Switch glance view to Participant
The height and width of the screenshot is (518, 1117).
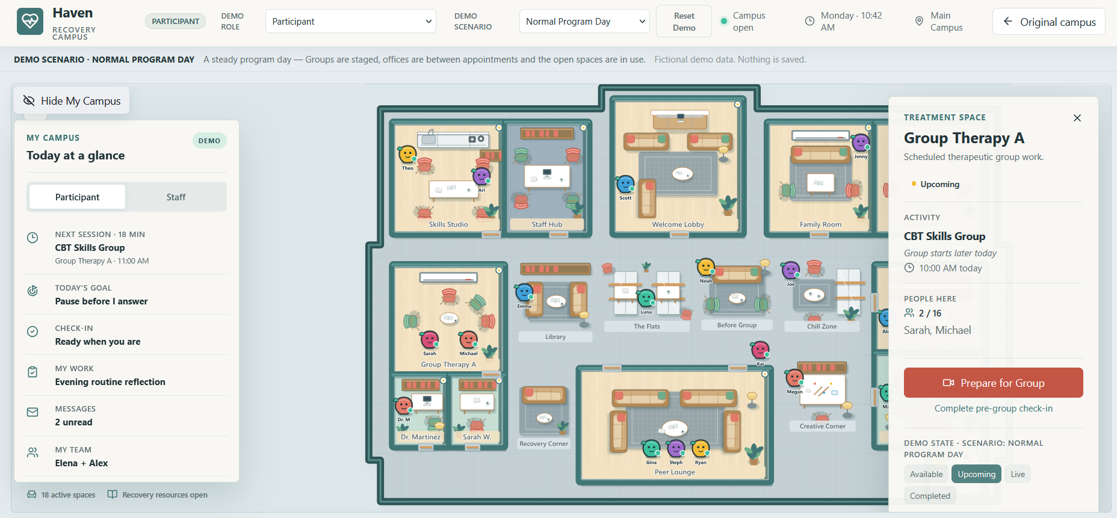[x=77, y=197]
